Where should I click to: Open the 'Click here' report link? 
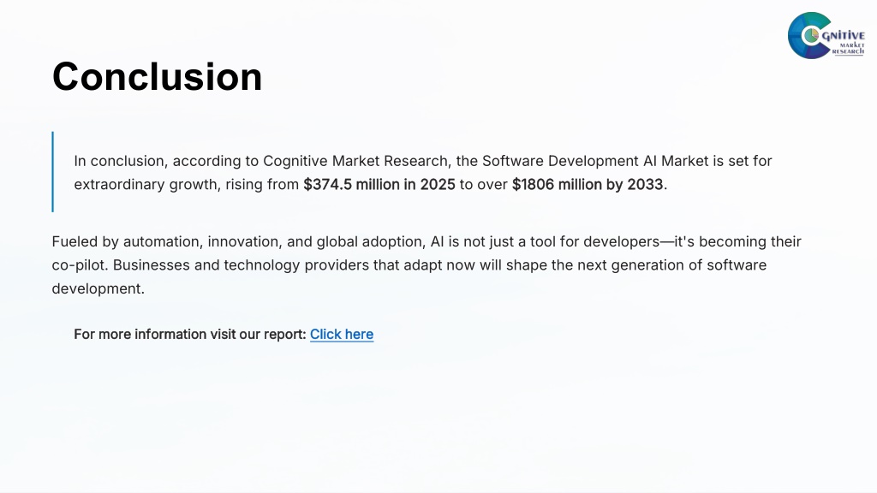(x=342, y=335)
